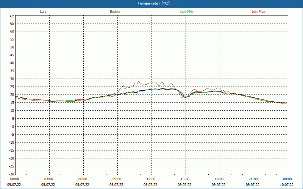
Task: Click the 0 y-axis tick label
Action: (x=13, y=127)
